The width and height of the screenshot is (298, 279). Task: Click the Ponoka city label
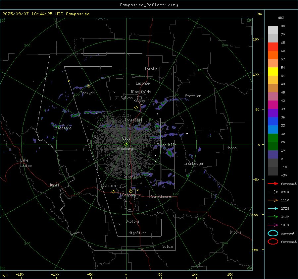coord(151,68)
